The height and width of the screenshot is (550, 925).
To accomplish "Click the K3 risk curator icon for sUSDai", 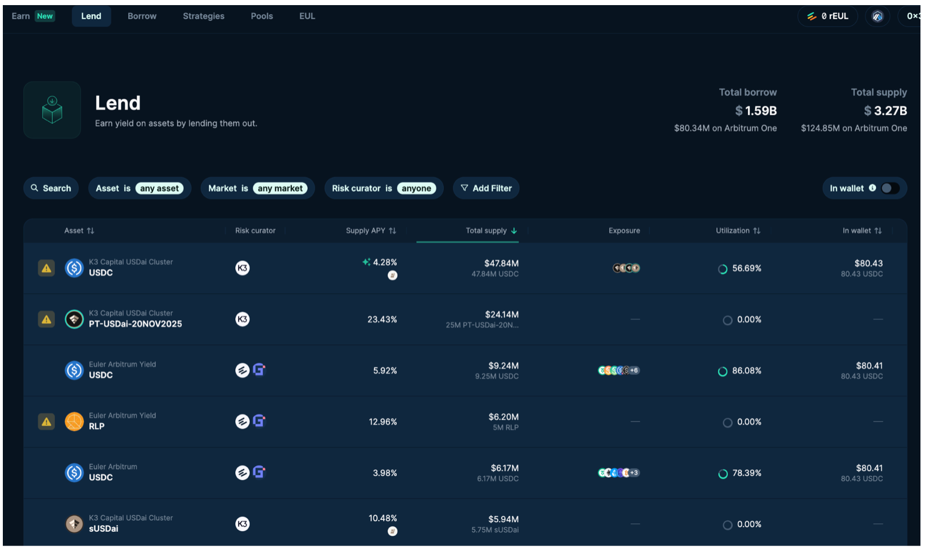I will click(243, 524).
